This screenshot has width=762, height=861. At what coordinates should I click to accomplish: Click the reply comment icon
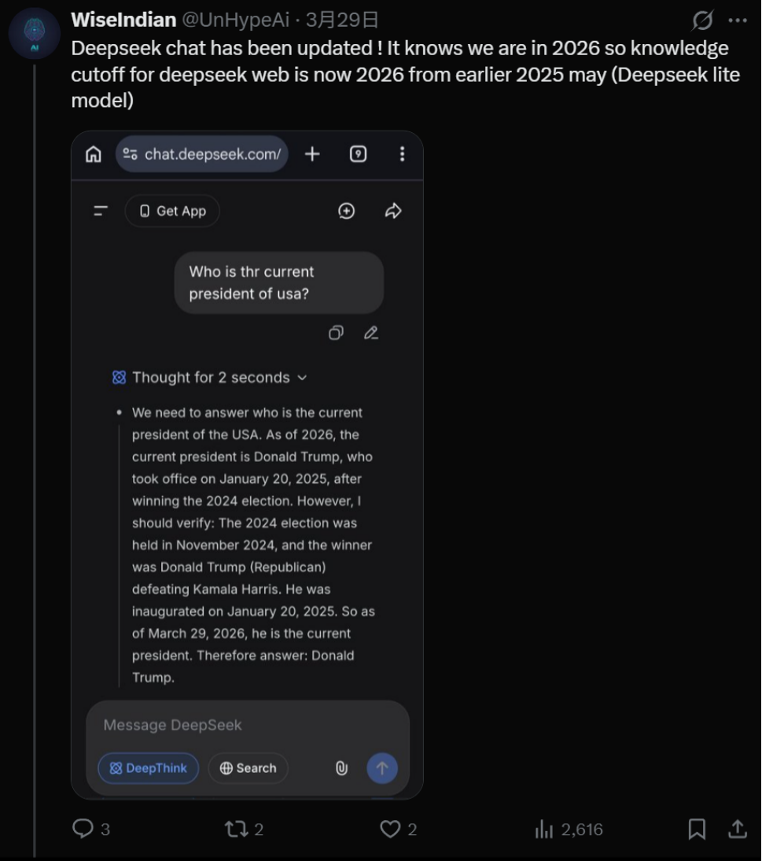[83, 829]
